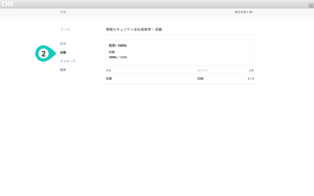
Task: Click the 成績 column header in the table
Action: point(251,70)
